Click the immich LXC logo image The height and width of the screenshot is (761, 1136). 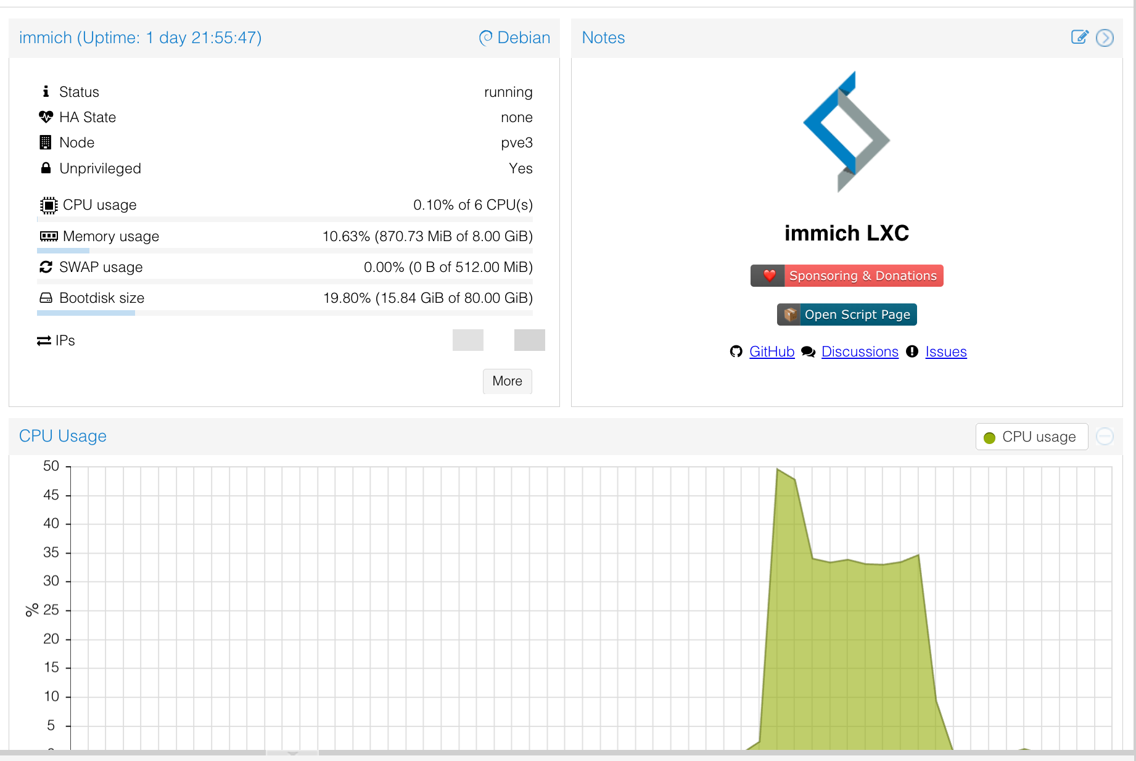(847, 131)
